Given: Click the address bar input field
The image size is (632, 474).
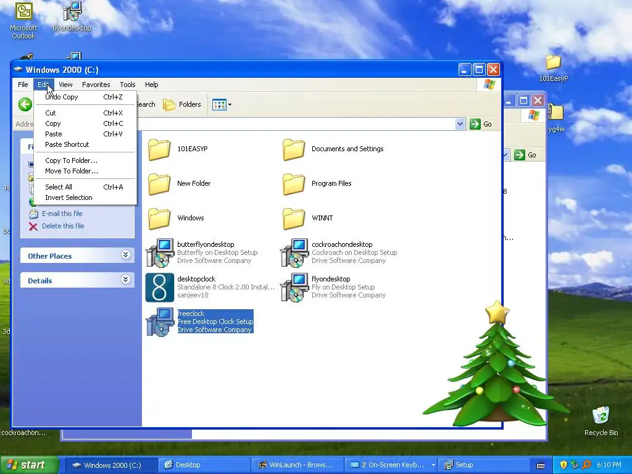Looking at the screenshot, I should coord(296,124).
